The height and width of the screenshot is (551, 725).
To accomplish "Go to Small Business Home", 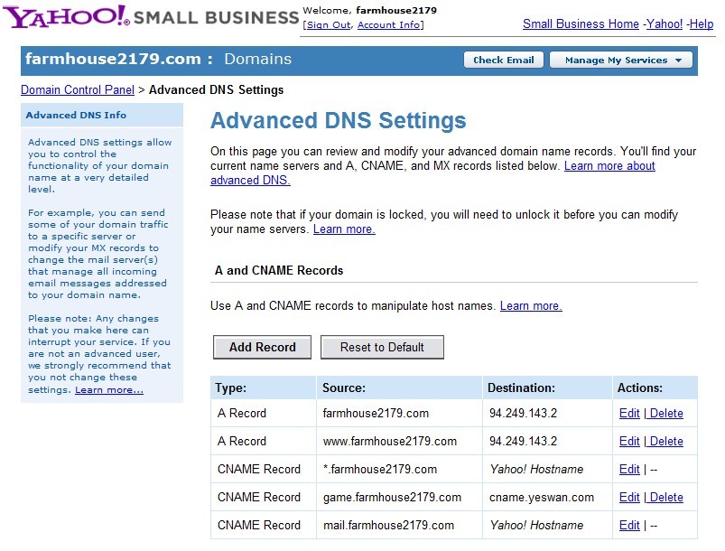I will tap(581, 24).
